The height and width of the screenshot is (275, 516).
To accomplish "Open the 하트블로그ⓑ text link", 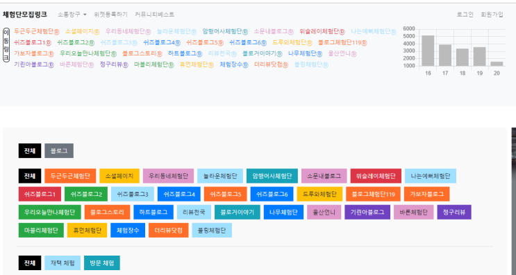I will (185, 53).
